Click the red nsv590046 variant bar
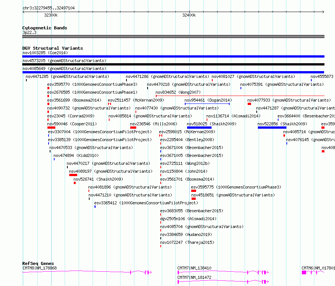The image size is (335, 286). coord(51,128)
